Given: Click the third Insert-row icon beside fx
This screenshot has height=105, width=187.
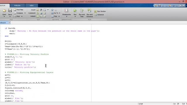Looking at the screenshot, I should [45, 10].
